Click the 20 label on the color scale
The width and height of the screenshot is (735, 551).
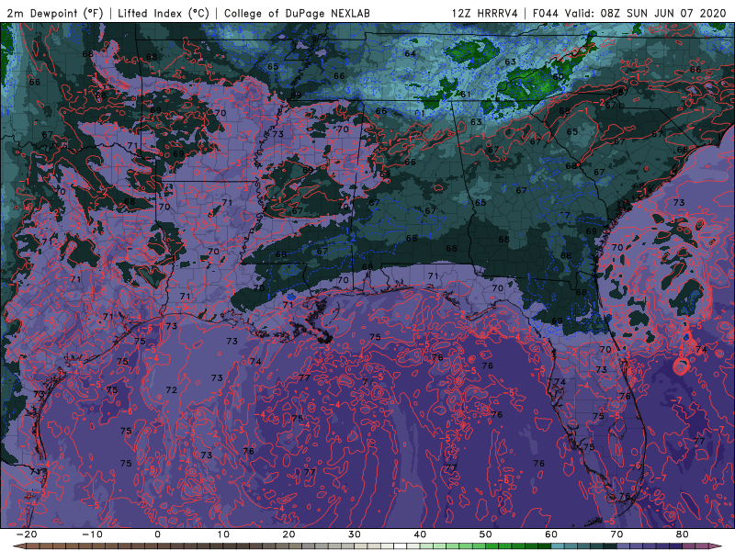[x=288, y=534]
